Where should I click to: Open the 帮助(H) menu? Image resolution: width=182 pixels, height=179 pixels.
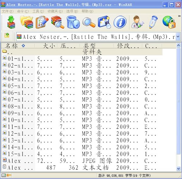click(x=87, y=11)
